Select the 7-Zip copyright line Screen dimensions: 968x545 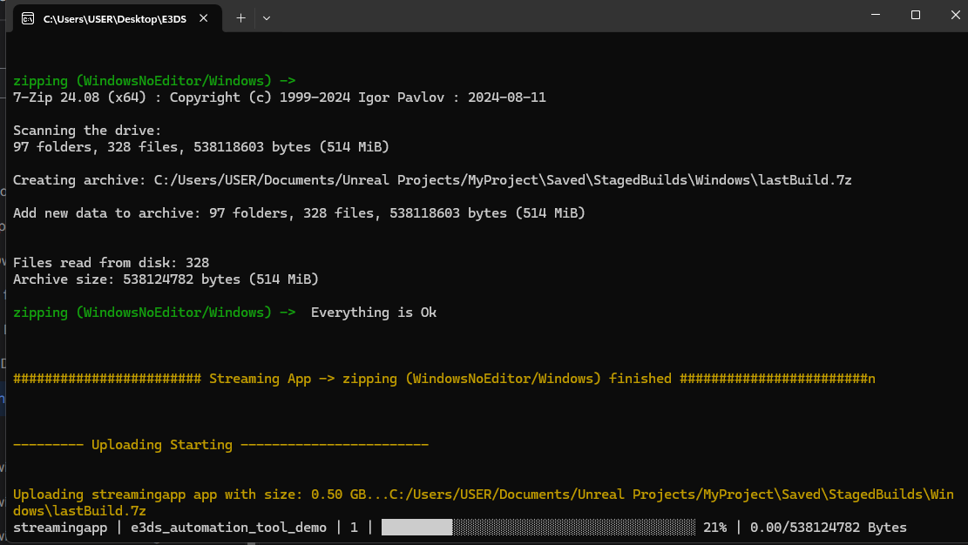tap(279, 97)
